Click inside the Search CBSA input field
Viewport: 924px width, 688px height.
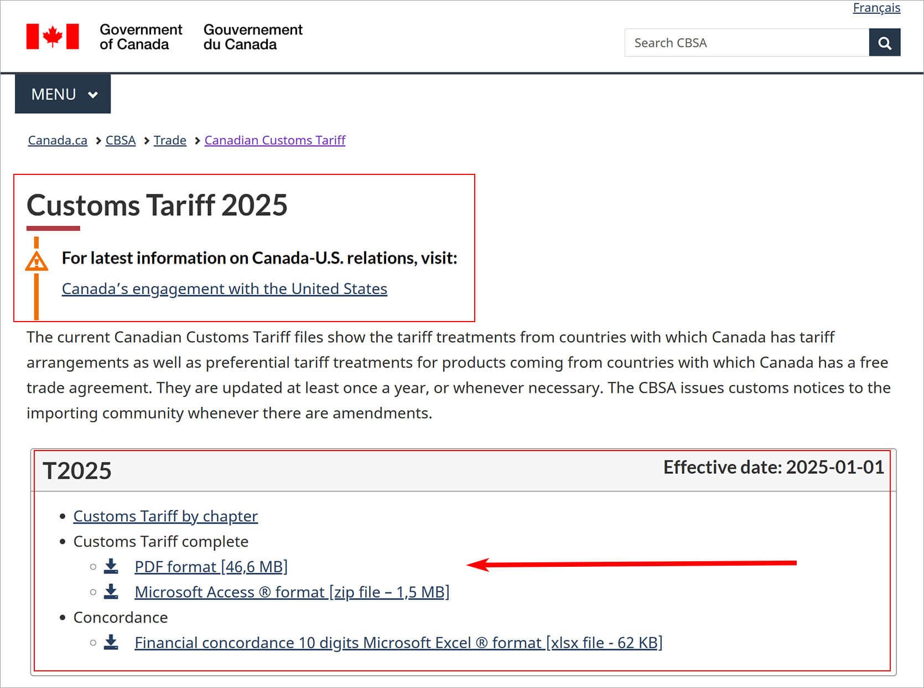point(747,42)
